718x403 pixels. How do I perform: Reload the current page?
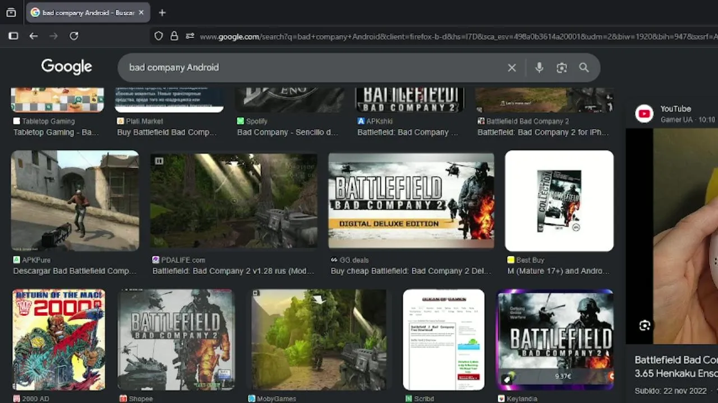(x=73, y=36)
